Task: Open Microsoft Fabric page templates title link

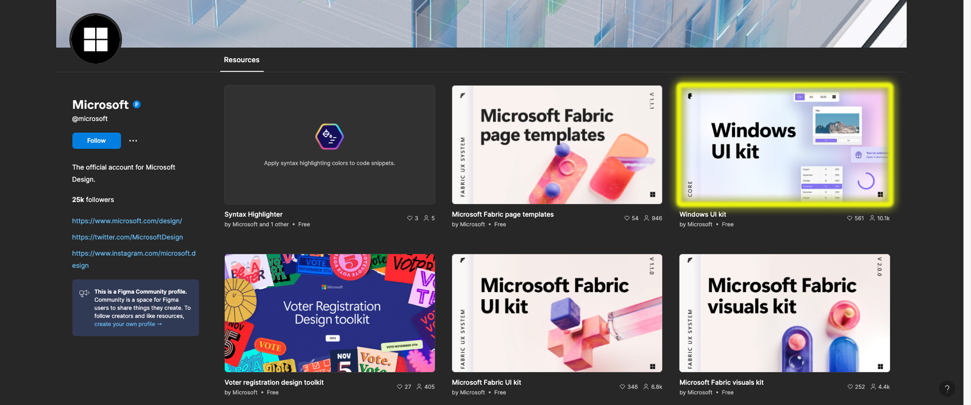Action: coord(503,214)
